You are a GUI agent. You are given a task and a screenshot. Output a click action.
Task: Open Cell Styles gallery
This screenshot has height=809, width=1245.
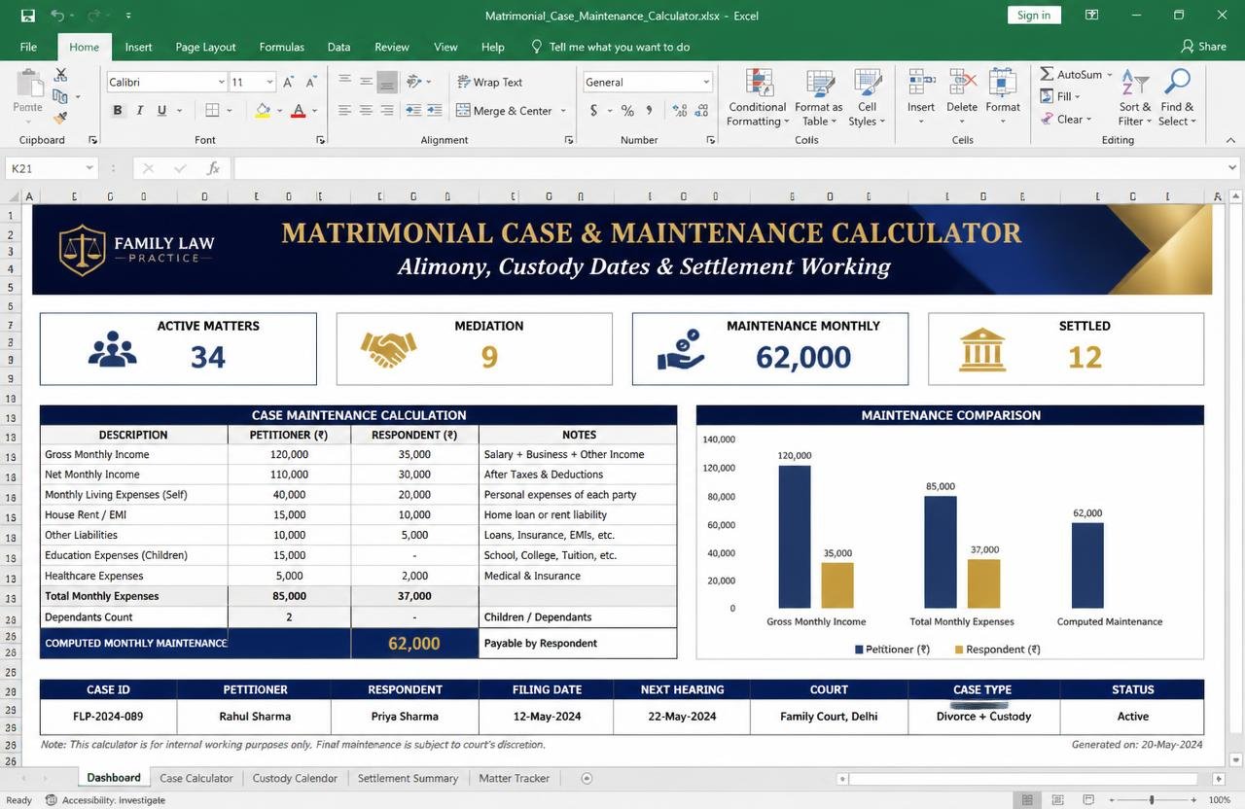(x=867, y=97)
